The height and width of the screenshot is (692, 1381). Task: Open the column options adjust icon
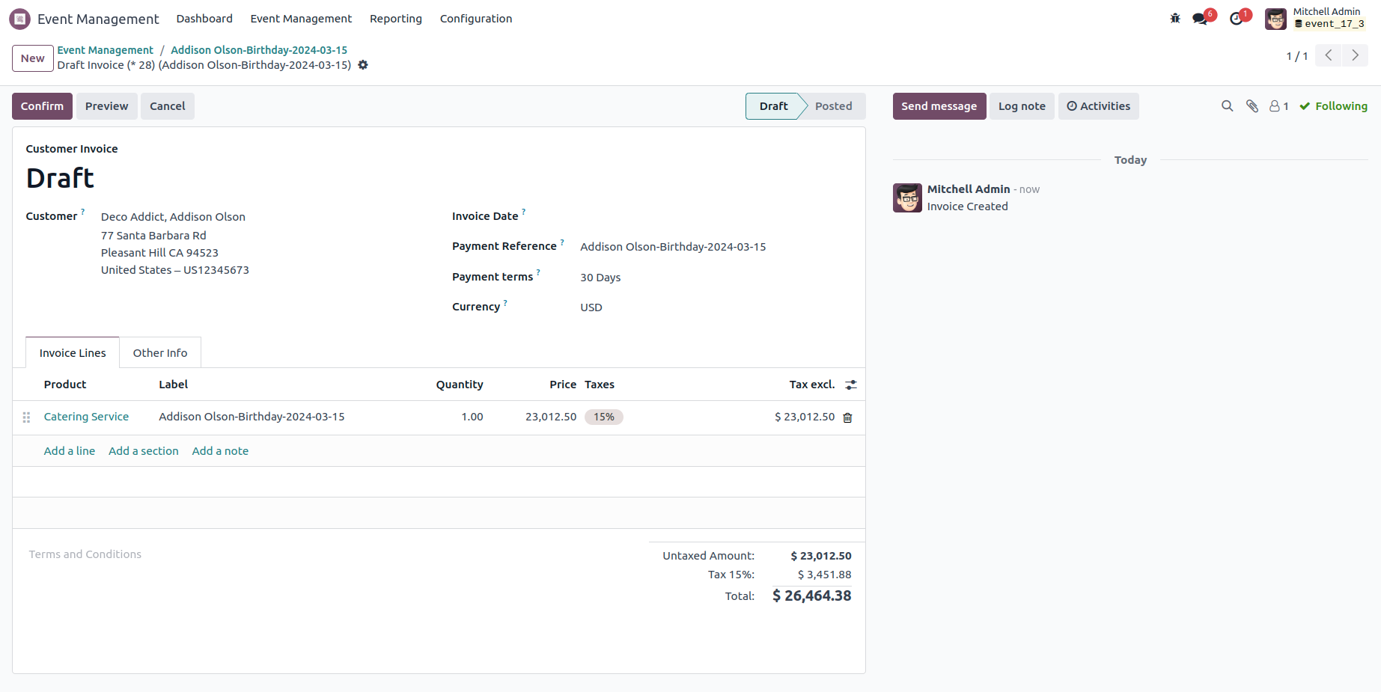pos(851,385)
